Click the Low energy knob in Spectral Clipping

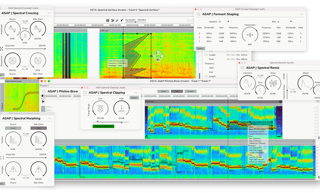100,108
